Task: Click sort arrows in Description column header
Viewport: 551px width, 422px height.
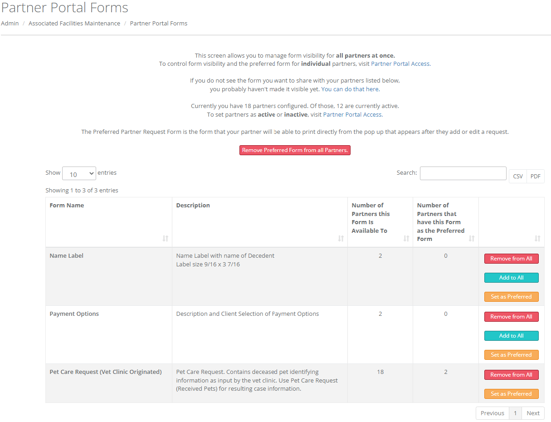Action: click(341, 239)
